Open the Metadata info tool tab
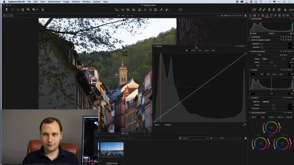The height and width of the screenshot is (165, 294). click(283, 16)
